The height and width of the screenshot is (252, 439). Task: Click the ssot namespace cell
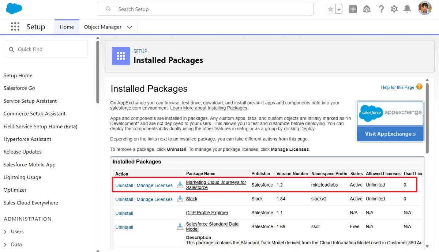click(x=315, y=227)
